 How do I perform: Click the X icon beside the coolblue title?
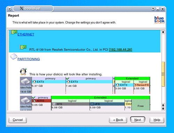(22, 8)
